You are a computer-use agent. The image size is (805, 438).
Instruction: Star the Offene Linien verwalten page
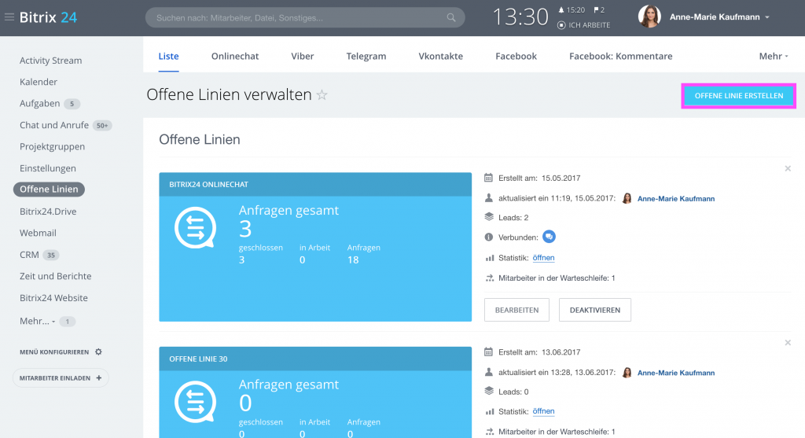tap(322, 95)
